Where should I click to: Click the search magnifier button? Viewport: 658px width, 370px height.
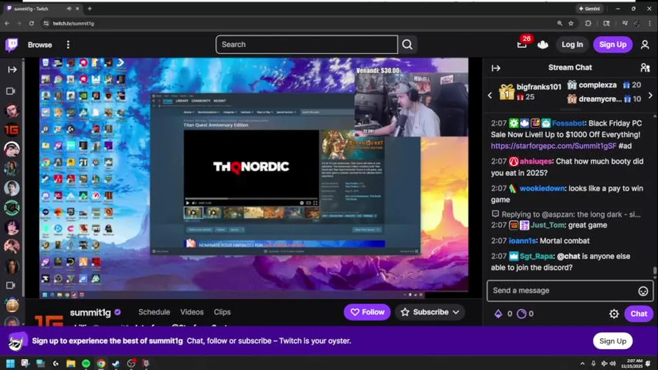click(x=407, y=45)
